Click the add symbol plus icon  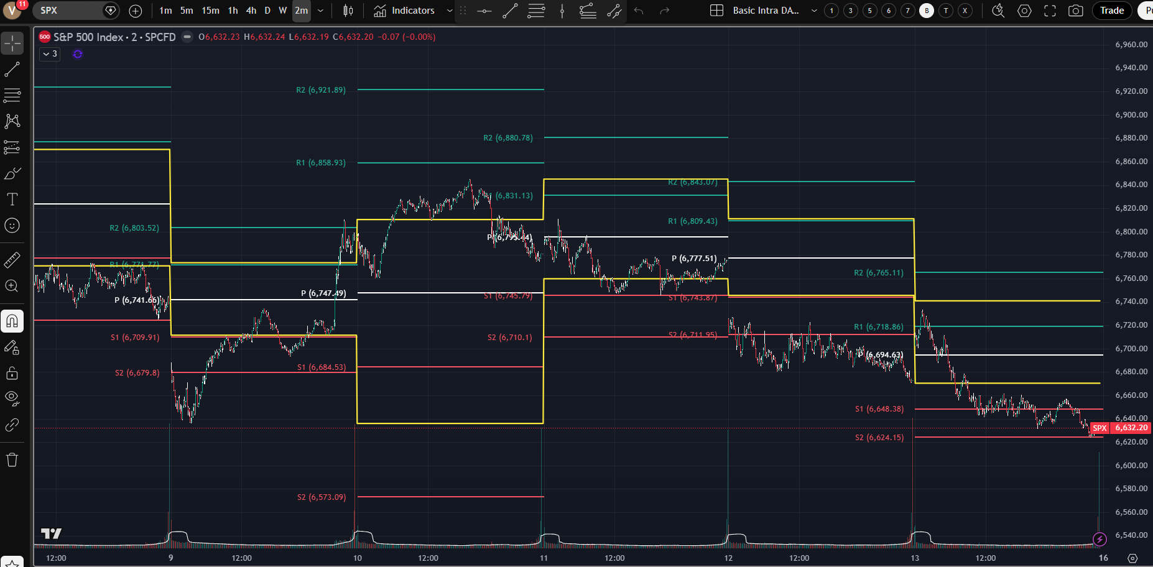[136, 11]
